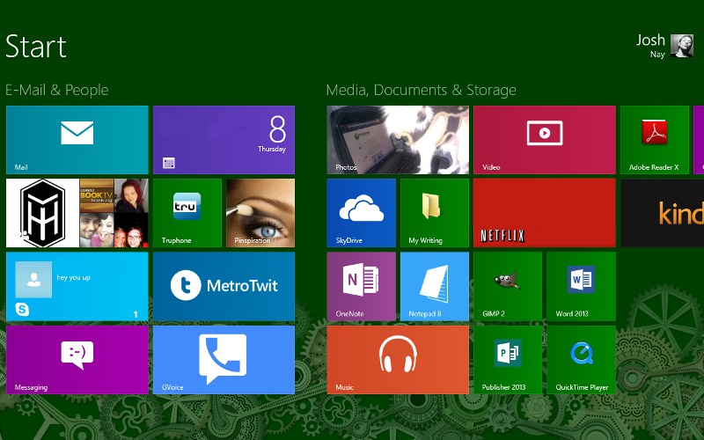Image resolution: width=704 pixels, height=440 pixels.
Task: Launch GIMP 2
Action: click(x=508, y=287)
